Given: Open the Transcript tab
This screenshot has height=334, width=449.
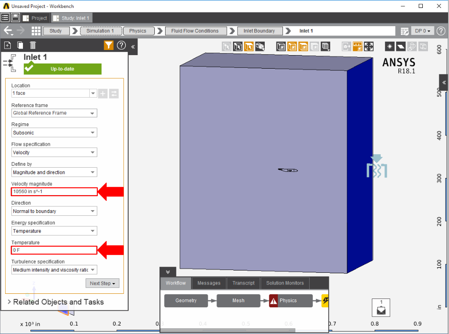Looking at the screenshot, I should coord(243,283).
